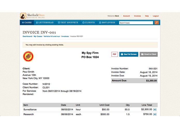The height and width of the screenshot is (128, 180).
Task: Edit client name Paul Smith
Action: coord(28,72)
